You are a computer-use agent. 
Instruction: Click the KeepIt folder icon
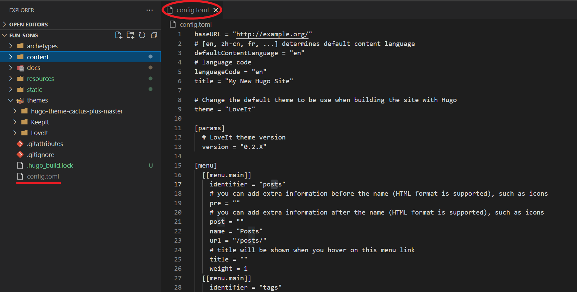24,122
